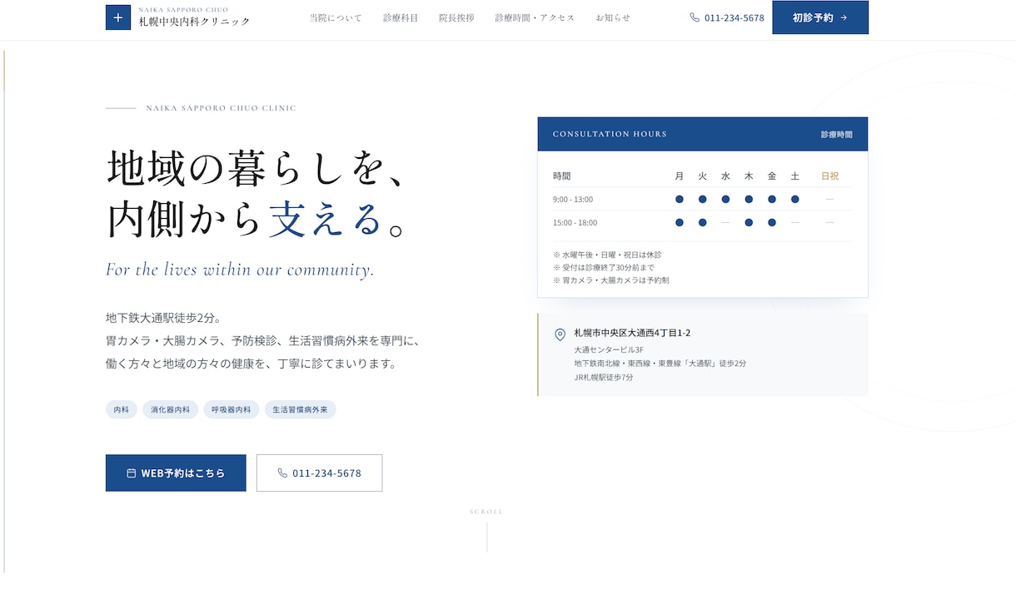Click the phone icon in outlined call button
The width and height of the screenshot is (1016, 609).
282,473
